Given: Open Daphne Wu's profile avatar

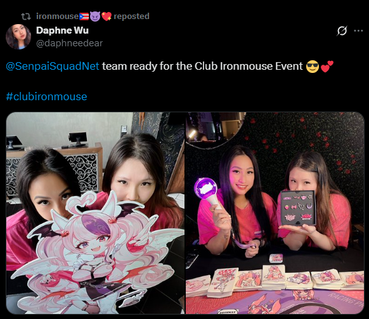Looking at the screenshot, I should (18, 37).
